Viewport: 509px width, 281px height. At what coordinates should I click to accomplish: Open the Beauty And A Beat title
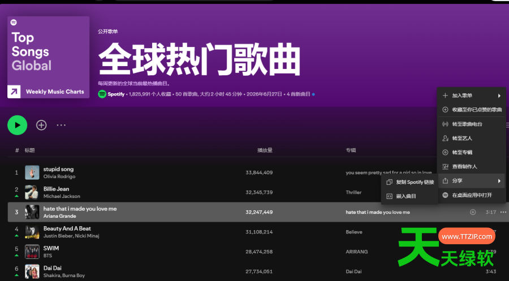tap(67, 228)
